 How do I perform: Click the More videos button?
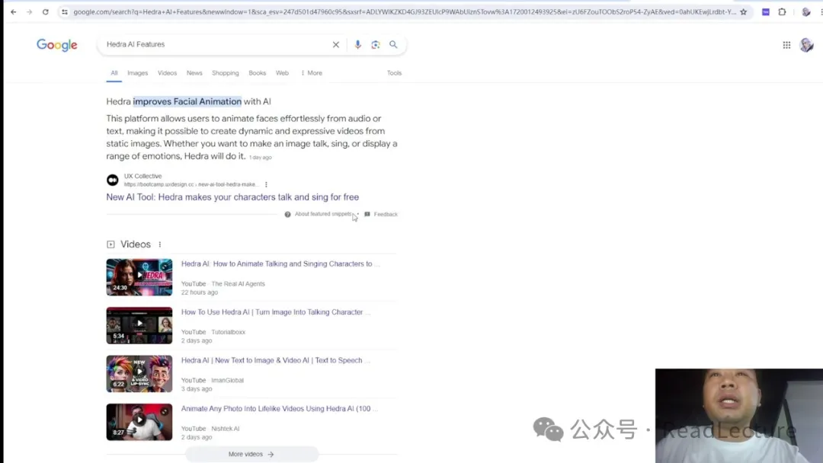(x=251, y=454)
